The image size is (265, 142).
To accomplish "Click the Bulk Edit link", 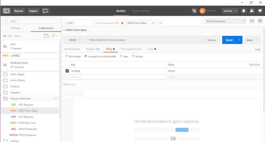I will [x=255, y=64].
